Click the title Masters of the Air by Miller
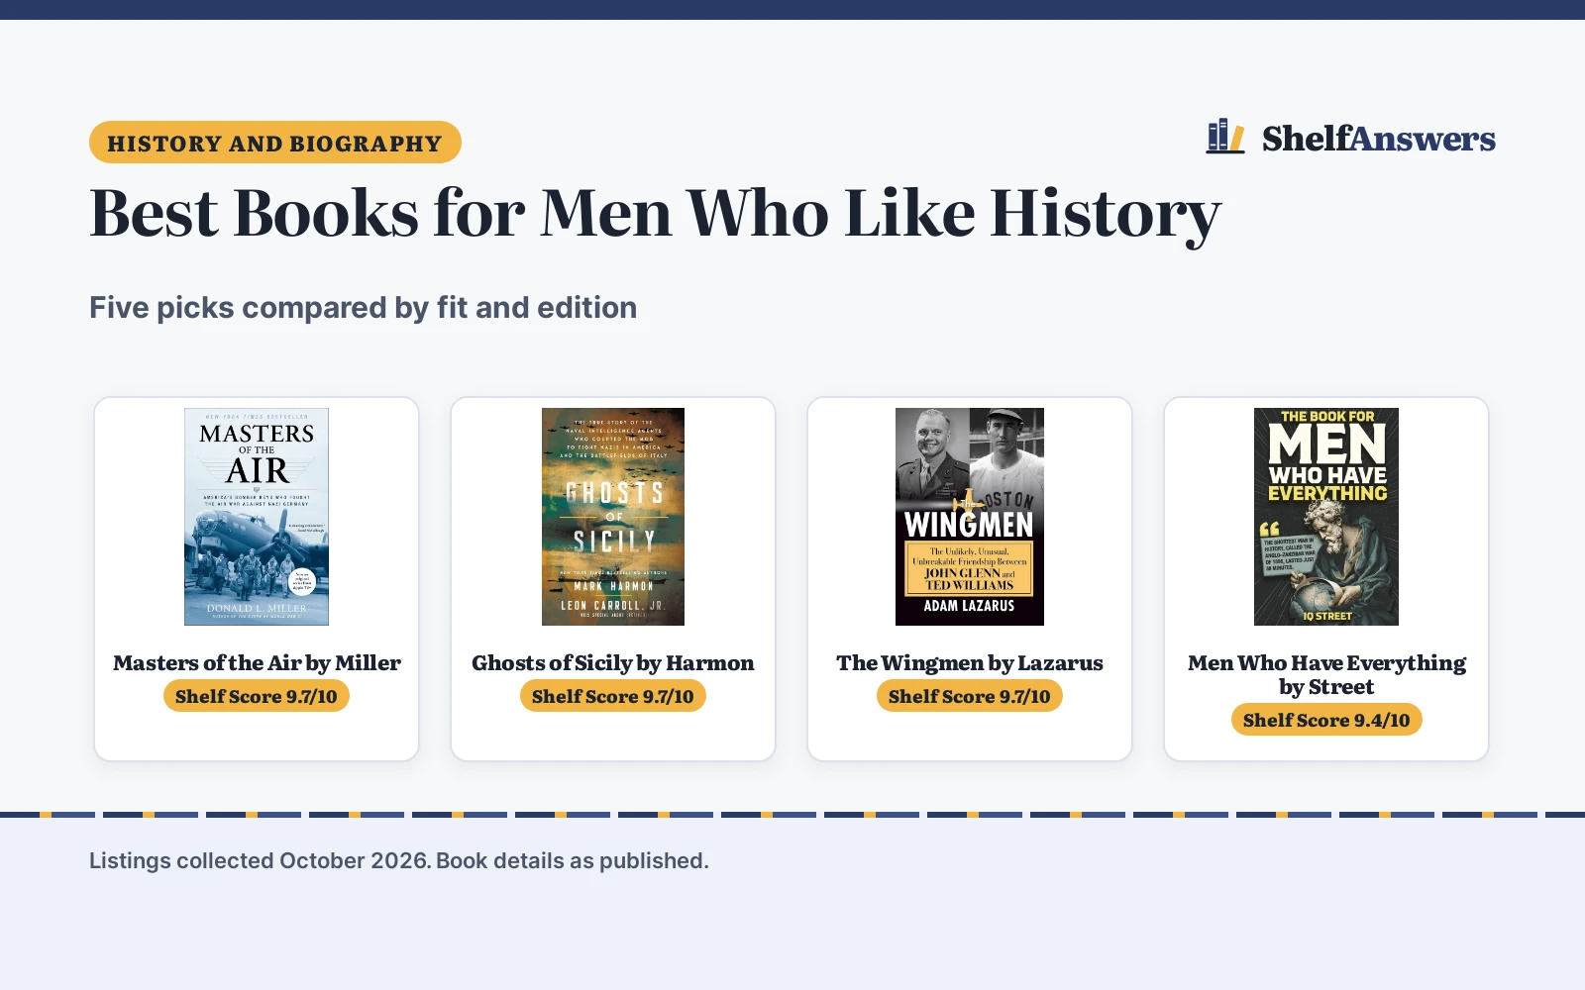This screenshot has height=990, width=1585. pyautogui.click(x=257, y=662)
